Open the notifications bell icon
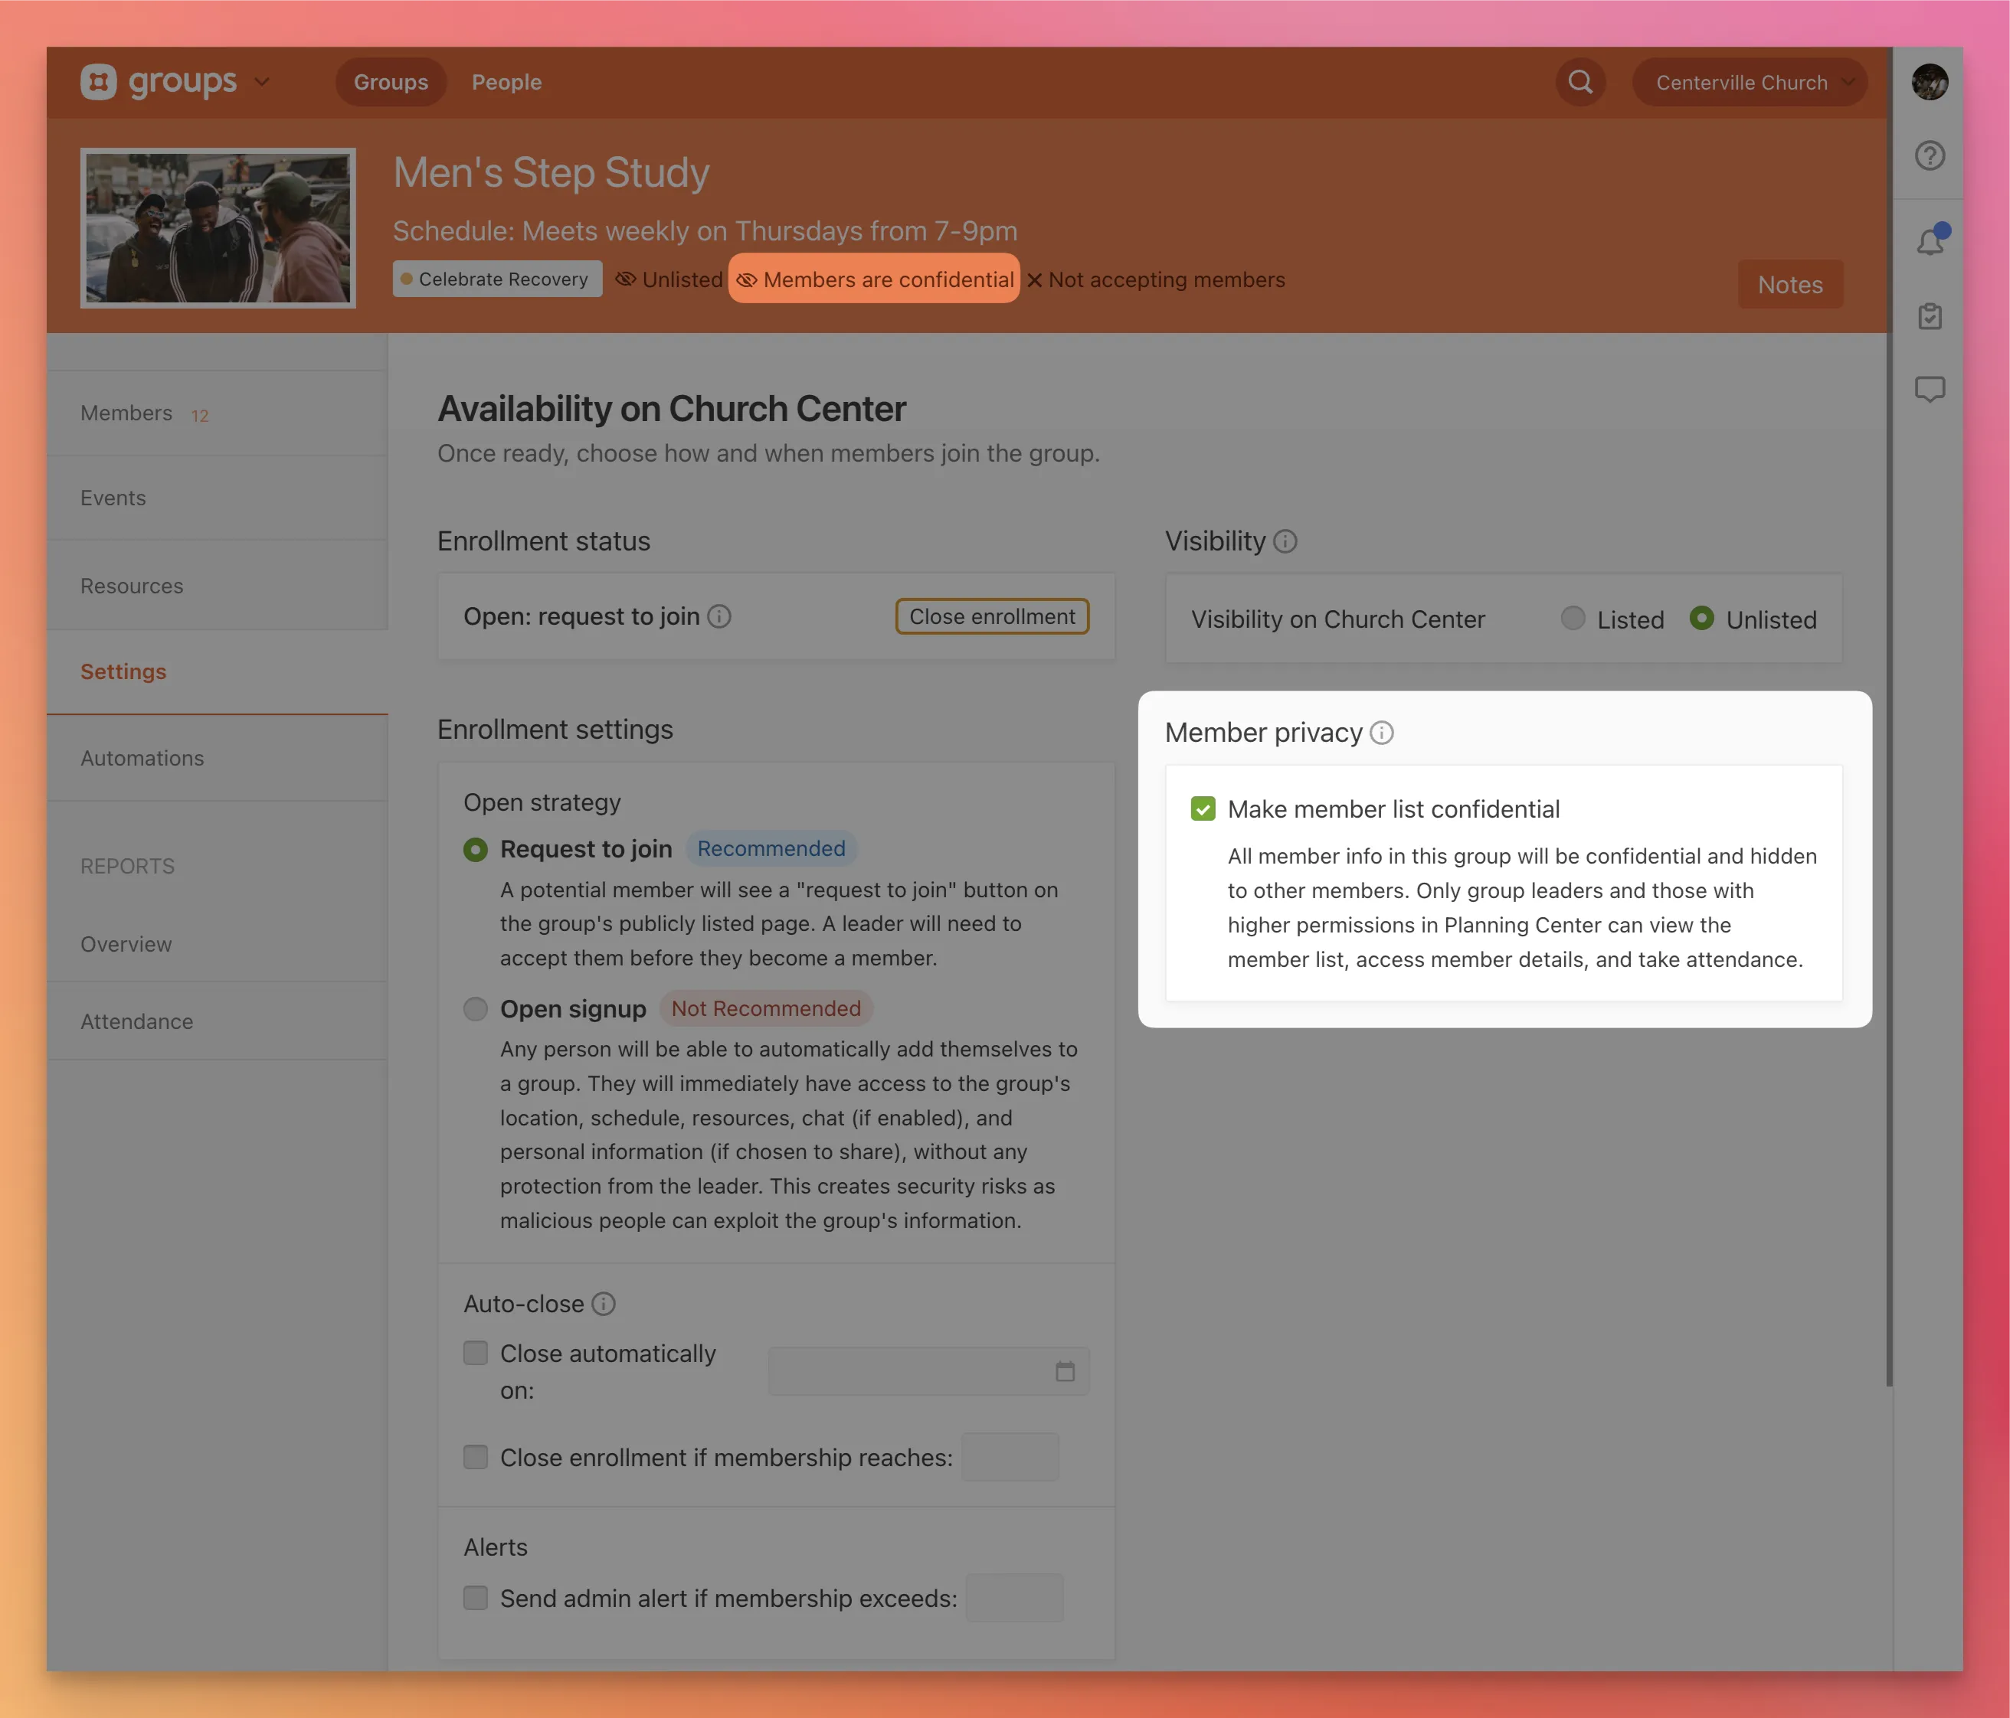Image resolution: width=2010 pixels, height=1718 pixels. [1930, 241]
